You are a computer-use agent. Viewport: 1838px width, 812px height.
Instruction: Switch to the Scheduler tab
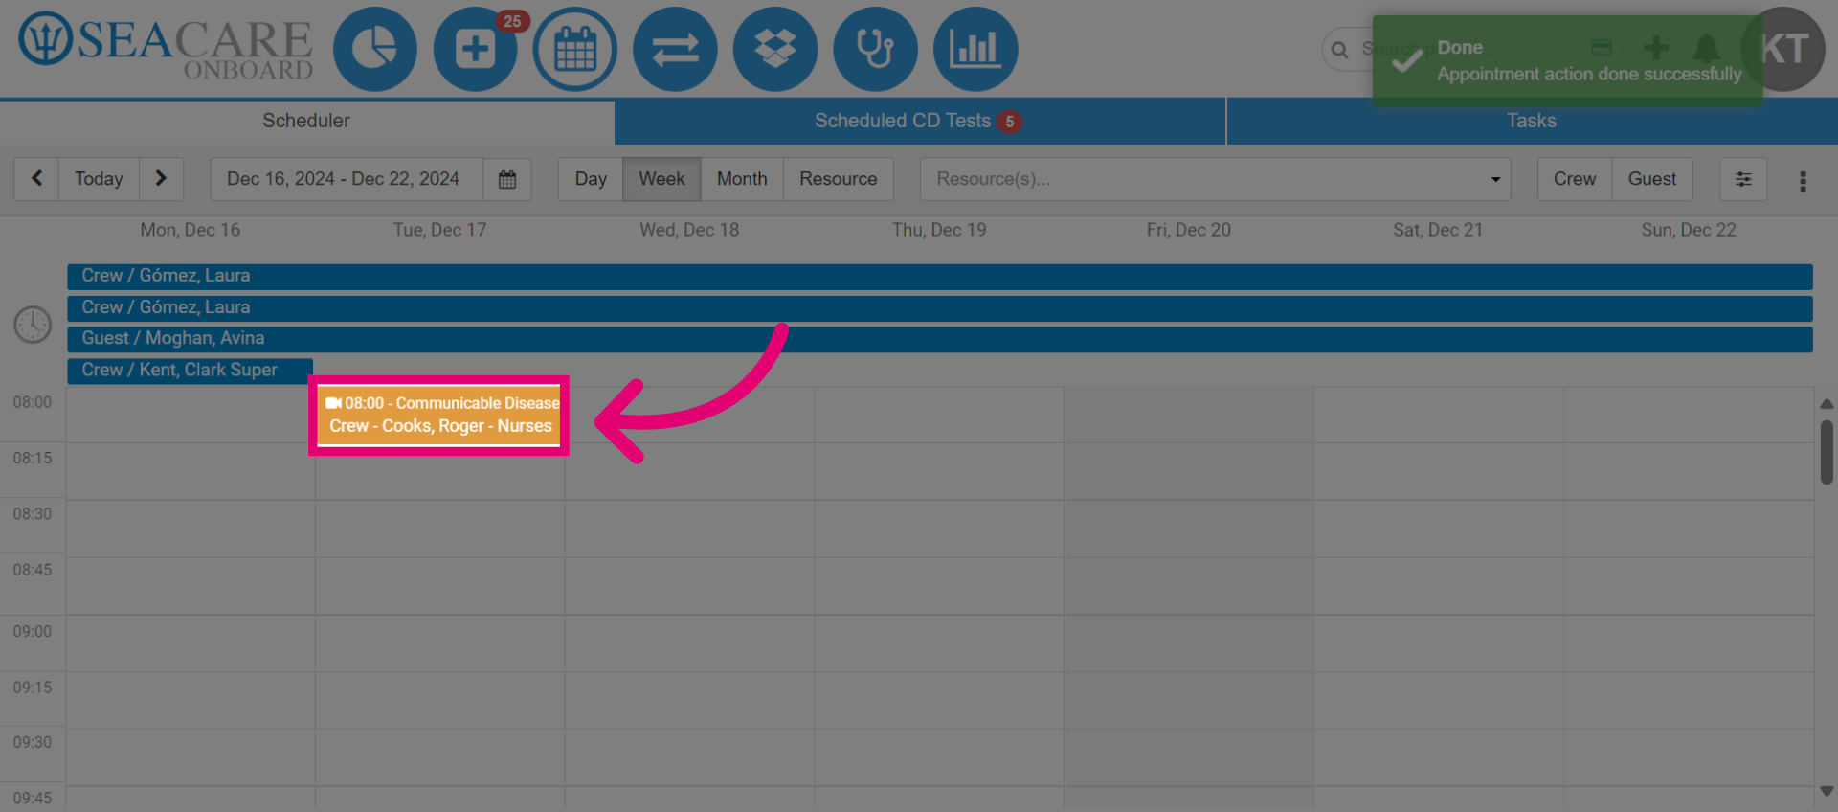pyautogui.click(x=306, y=121)
